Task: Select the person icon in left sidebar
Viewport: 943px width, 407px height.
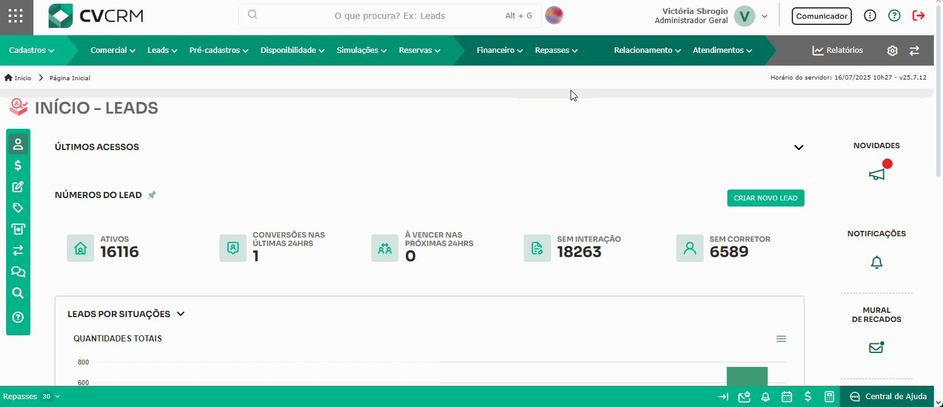Action: click(18, 144)
